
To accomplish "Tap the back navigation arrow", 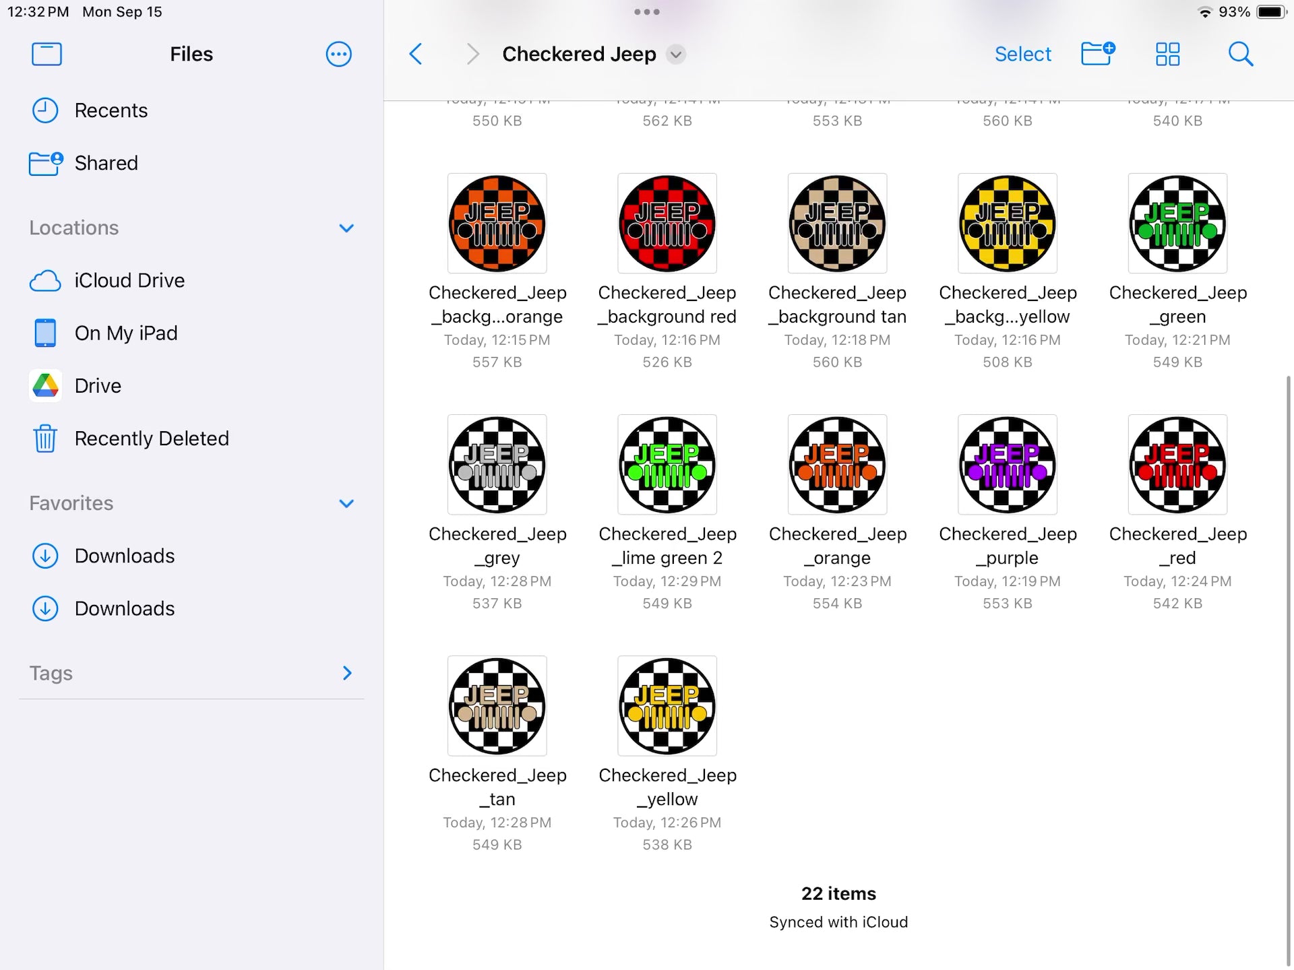I will [416, 54].
